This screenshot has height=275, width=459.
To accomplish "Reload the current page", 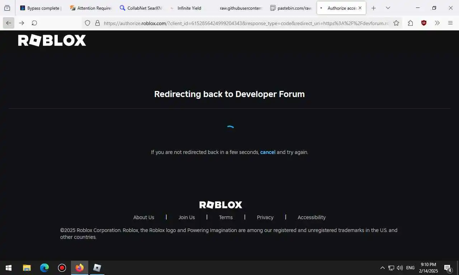I will [34, 23].
